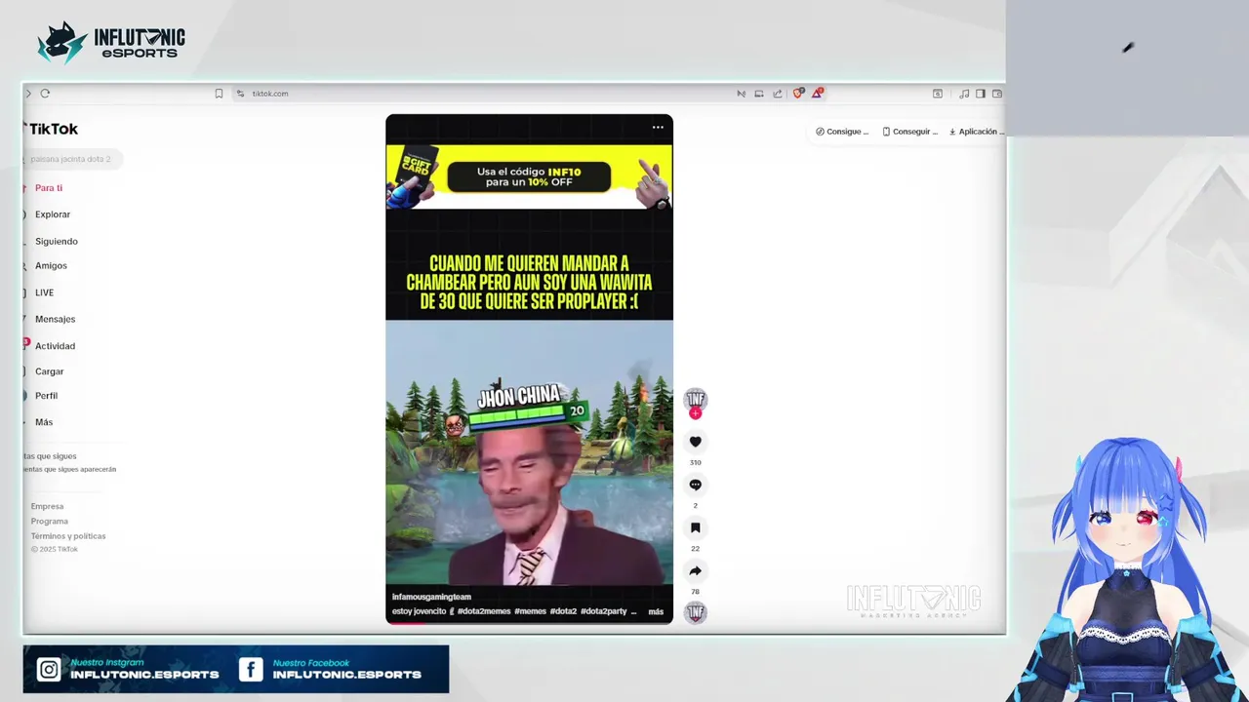The image size is (1249, 702).
Task: Open the Para ti feed
Action: coord(48,188)
